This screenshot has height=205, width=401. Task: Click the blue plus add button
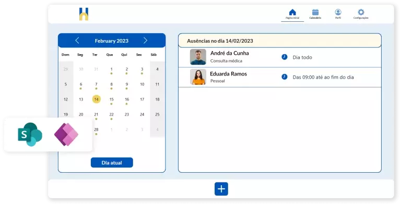pos(221,189)
